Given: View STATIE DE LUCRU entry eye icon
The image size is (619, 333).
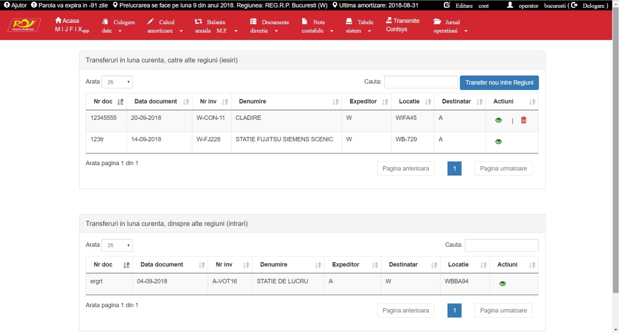Looking at the screenshot, I should pyautogui.click(x=502, y=284).
